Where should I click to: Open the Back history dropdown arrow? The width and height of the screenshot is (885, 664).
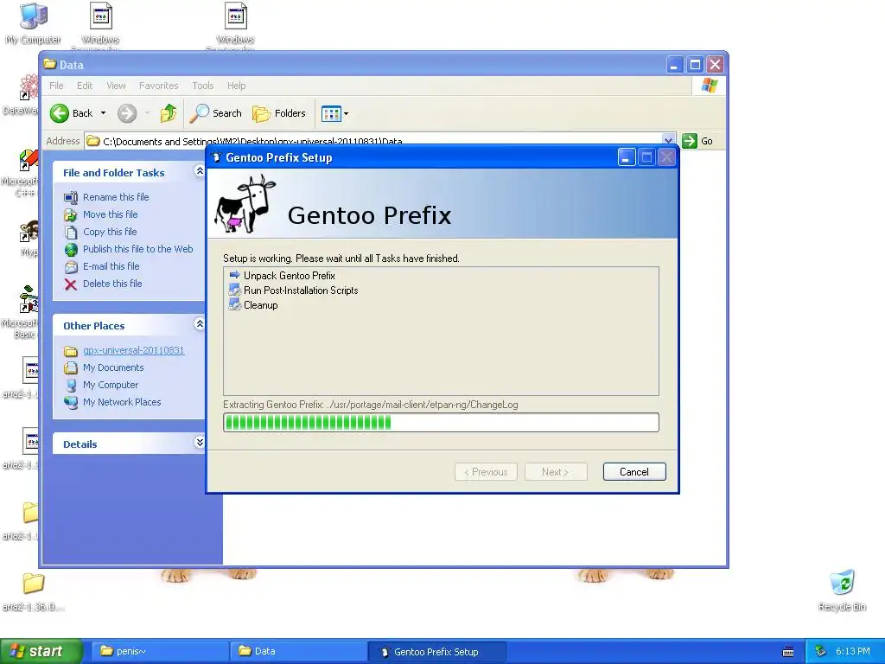(x=104, y=113)
